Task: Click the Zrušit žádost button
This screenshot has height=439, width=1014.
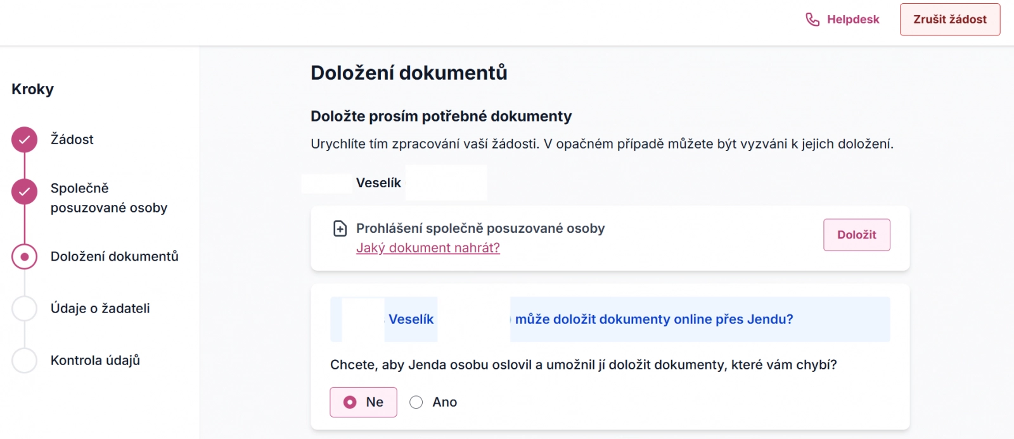Action: point(950,20)
